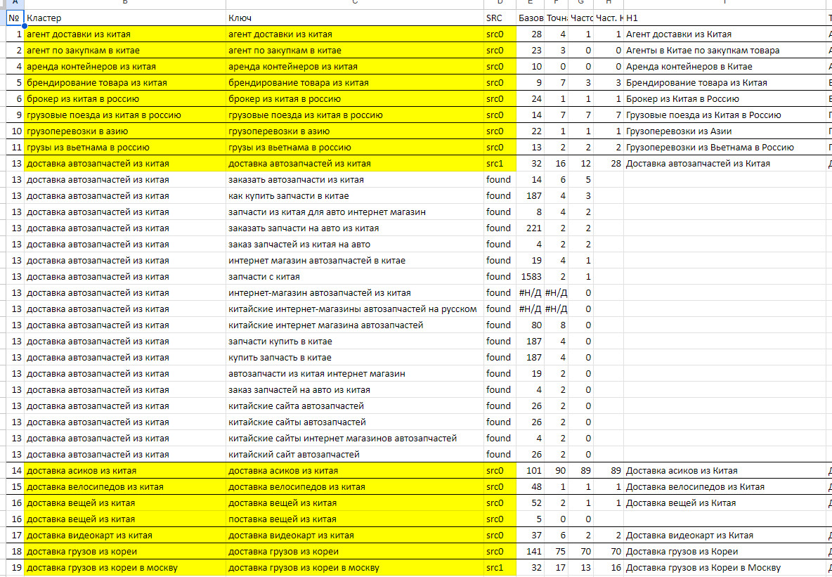Select H1 cell 'Доставка велосипедов из Китая'
Image resolution: width=832 pixels, height=577 pixels.
coord(724,487)
